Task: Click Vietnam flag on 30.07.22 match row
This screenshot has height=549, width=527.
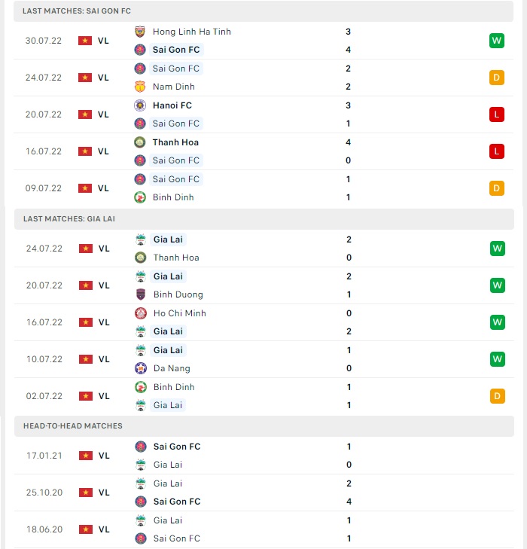Action: [x=85, y=41]
